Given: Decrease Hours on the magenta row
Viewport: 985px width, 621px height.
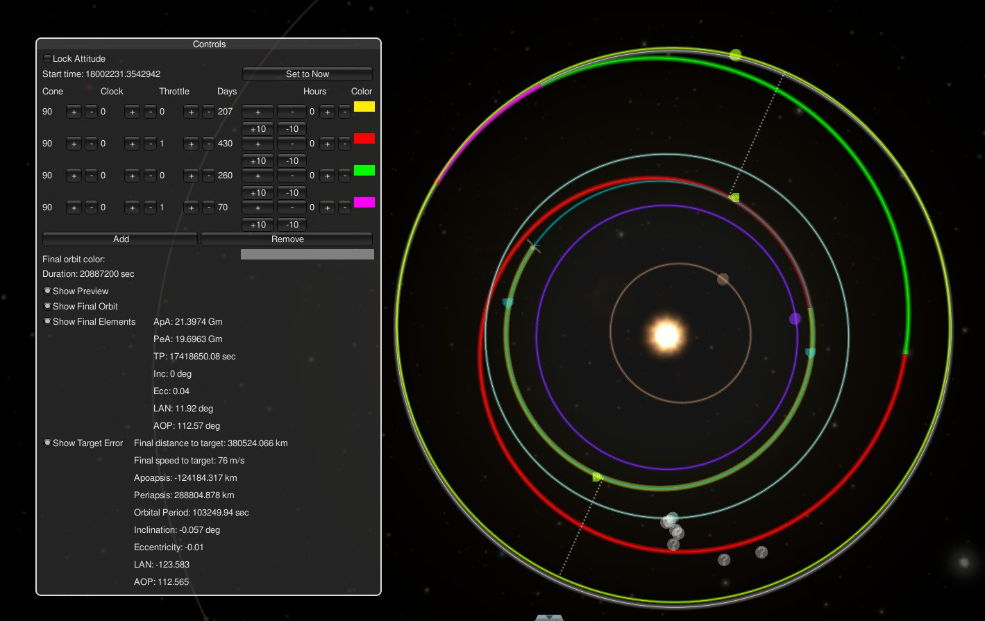Looking at the screenshot, I should [x=344, y=207].
